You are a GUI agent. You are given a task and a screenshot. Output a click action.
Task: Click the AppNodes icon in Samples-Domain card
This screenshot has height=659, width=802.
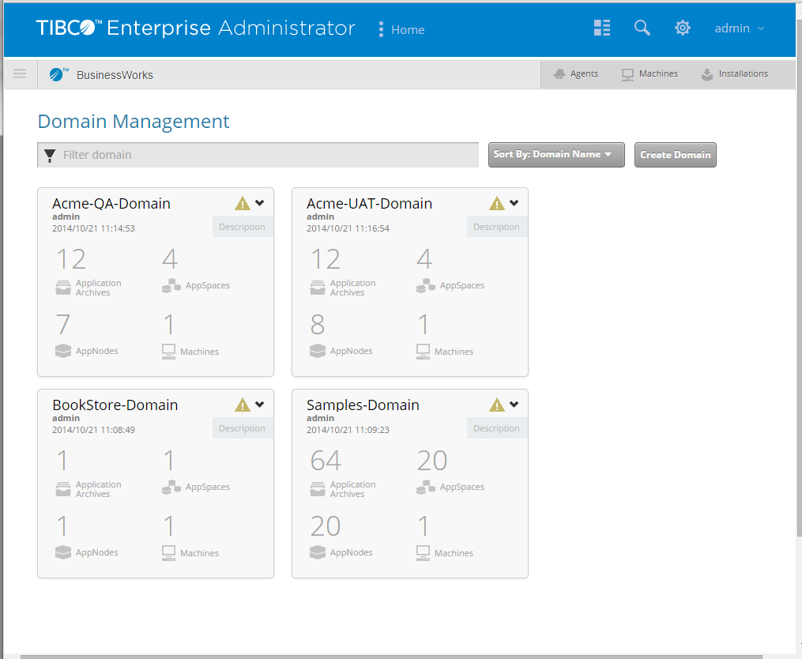[318, 552]
